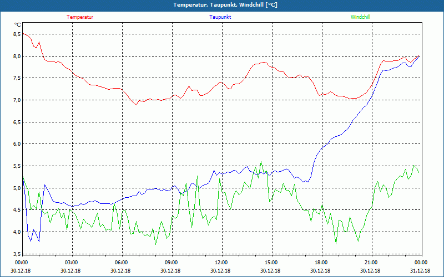Click the green Windchill legend label

click(360, 17)
